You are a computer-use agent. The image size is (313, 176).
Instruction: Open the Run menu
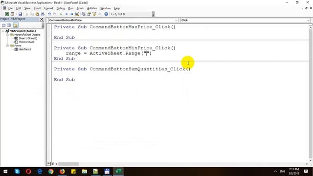(x=70, y=8)
